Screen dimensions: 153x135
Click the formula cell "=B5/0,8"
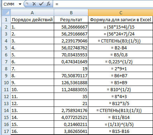[x=121, y=55]
